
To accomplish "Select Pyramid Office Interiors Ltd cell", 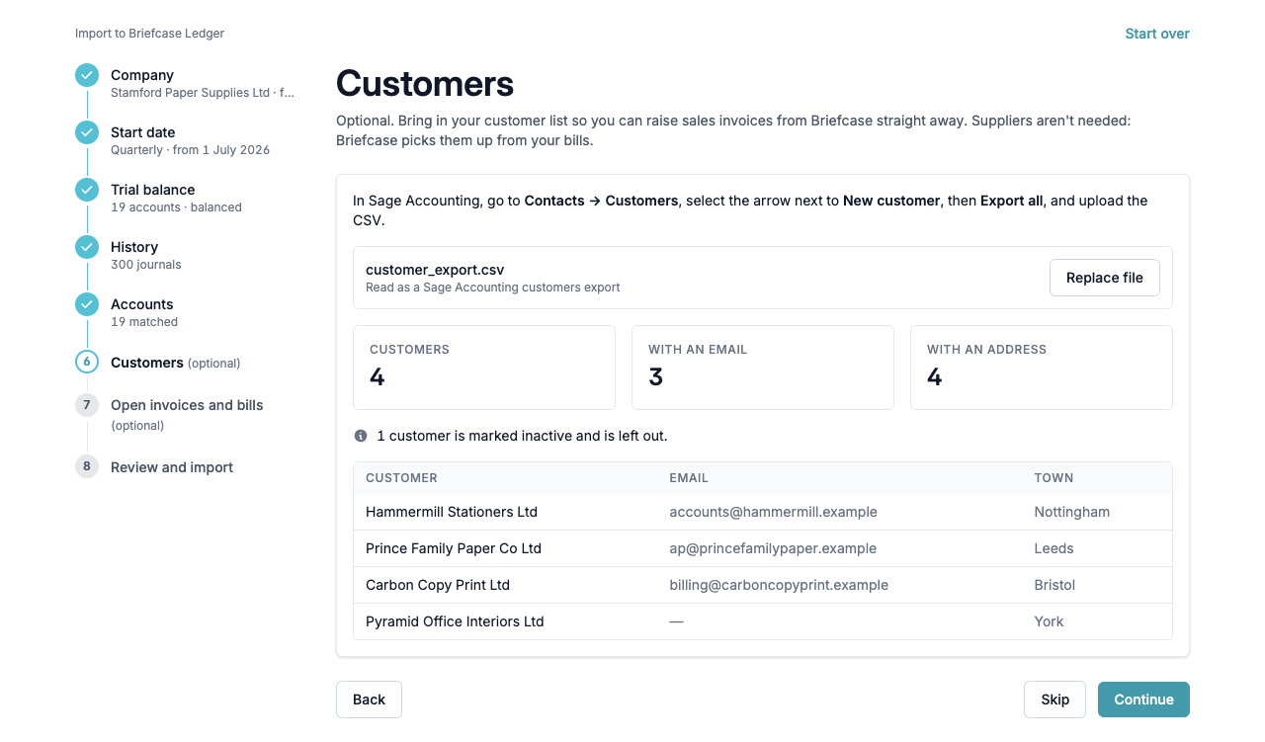I will [455, 621].
